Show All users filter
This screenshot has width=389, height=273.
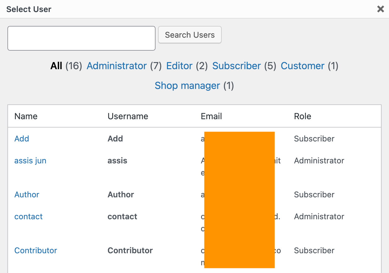[56, 66]
